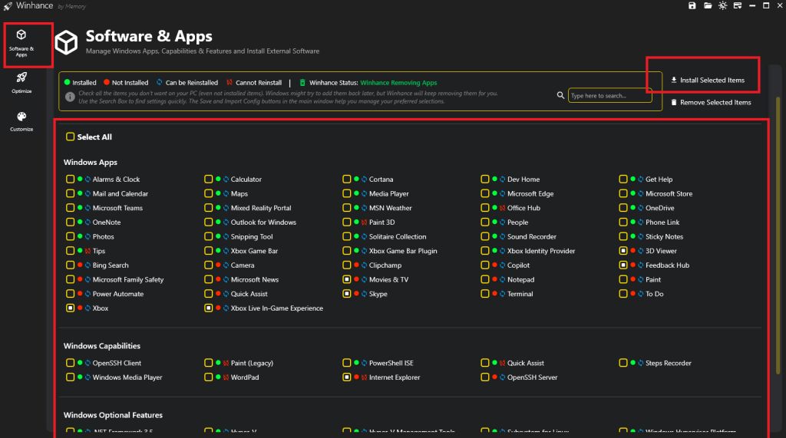The height and width of the screenshot is (438, 786).
Task: Check the Notepad checkbox
Action: click(x=485, y=279)
